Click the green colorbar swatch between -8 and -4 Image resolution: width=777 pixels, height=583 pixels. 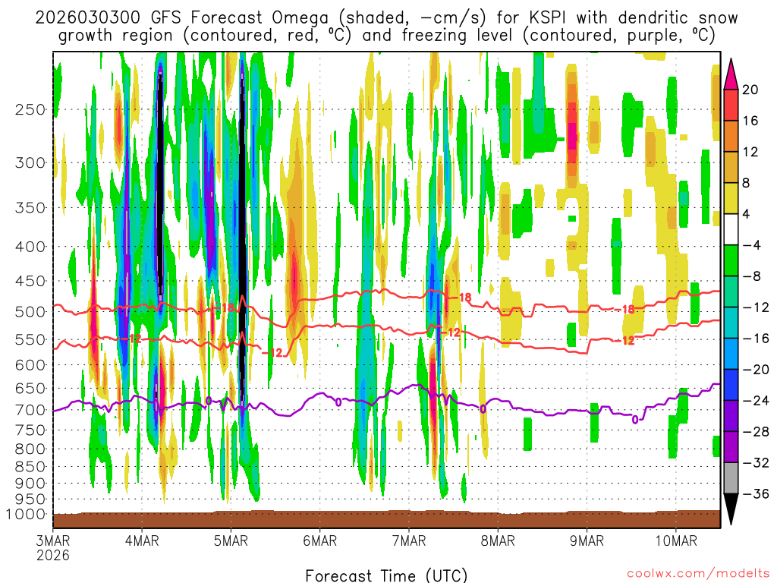pos(731,260)
